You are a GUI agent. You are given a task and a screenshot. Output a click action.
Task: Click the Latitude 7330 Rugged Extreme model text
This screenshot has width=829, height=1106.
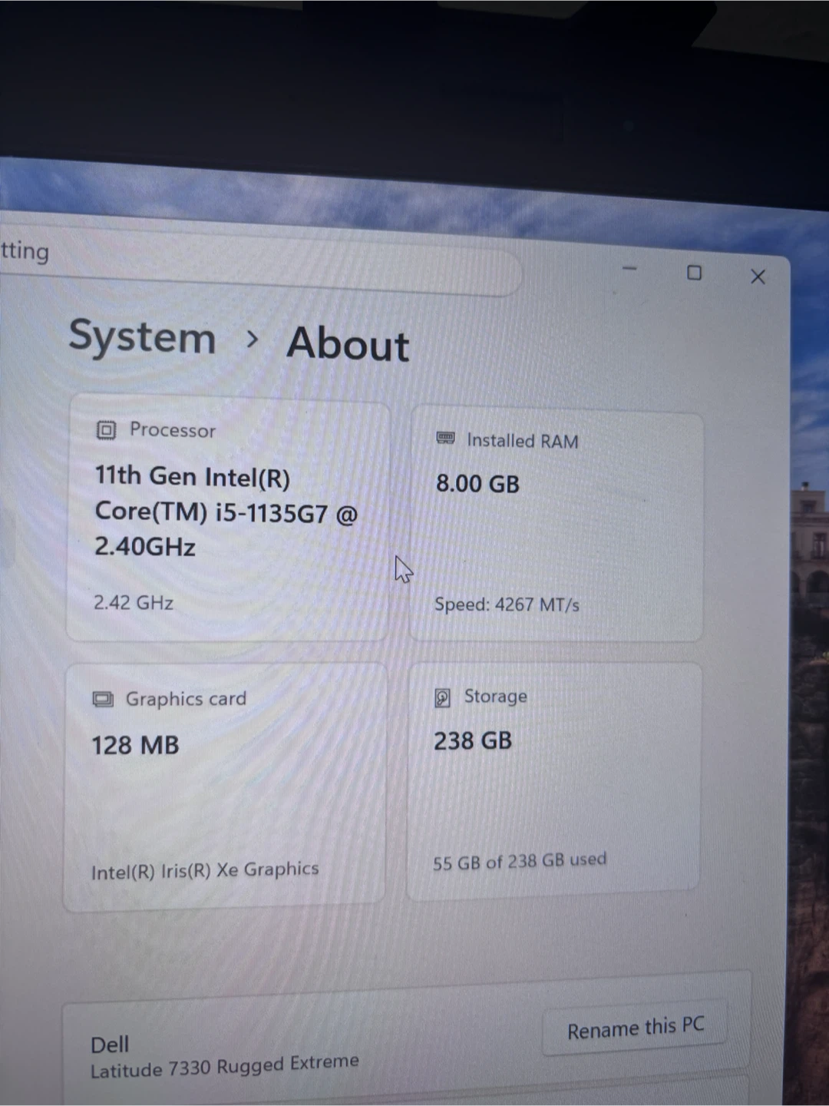(x=225, y=1066)
